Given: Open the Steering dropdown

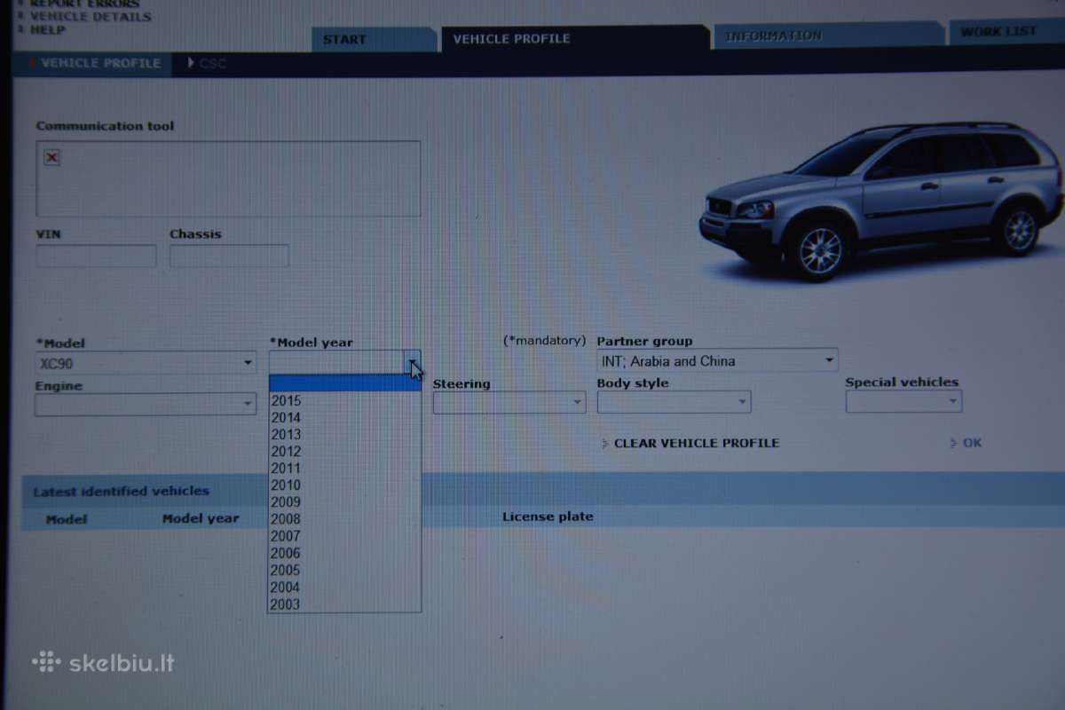Looking at the screenshot, I should [509, 402].
